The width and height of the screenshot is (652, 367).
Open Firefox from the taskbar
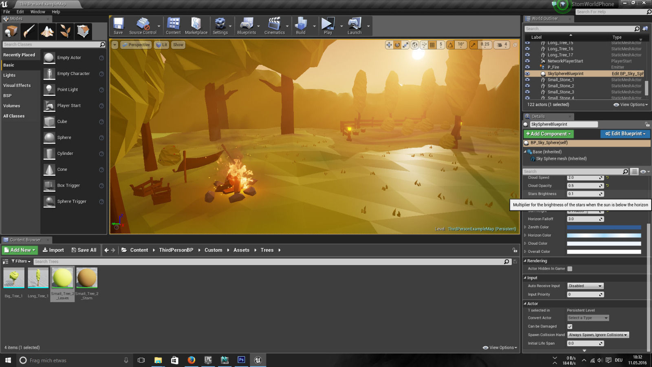tap(191, 360)
